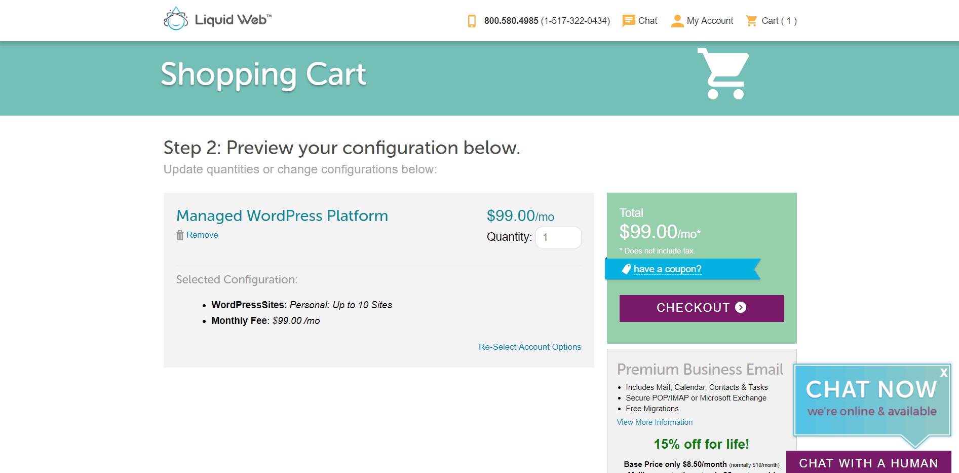Viewport: 959px width, 473px height.
Task: Click 'Secure POP/IMAP or Microsoft Exchange' bullet
Action: coord(696,398)
